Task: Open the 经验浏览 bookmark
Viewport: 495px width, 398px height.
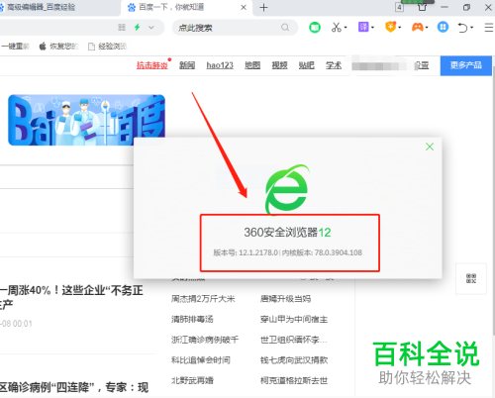Action: (108, 47)
